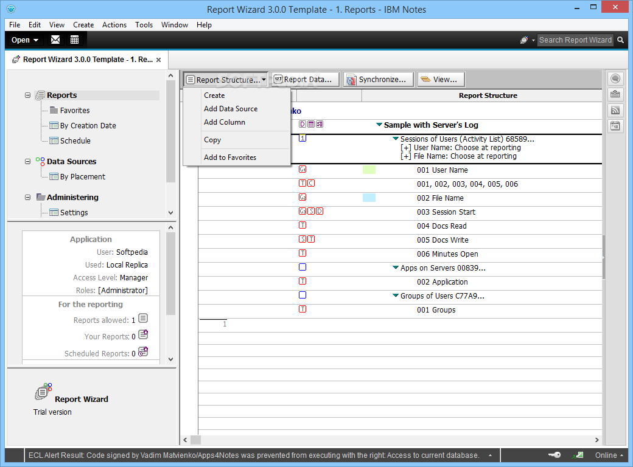Viewport: 633px width, 467px height.
Task: Click the T icon in Minutes Open row
Action: pyautogui.click(x=303, y=253)
